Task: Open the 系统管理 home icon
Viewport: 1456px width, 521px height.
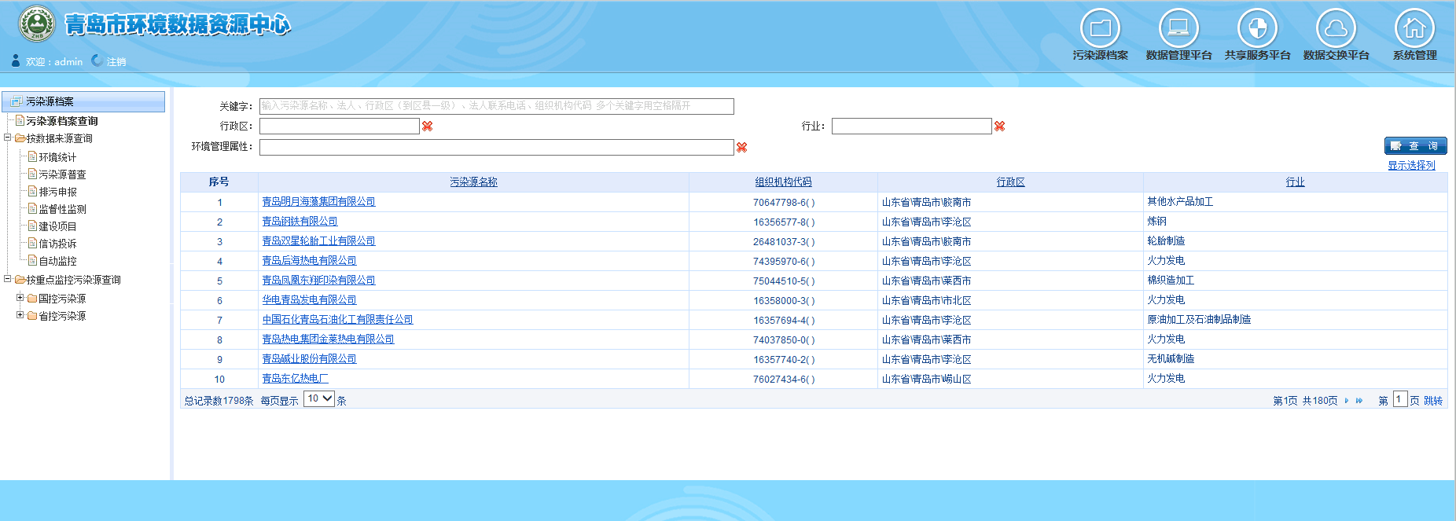Action: [1414, 29]
